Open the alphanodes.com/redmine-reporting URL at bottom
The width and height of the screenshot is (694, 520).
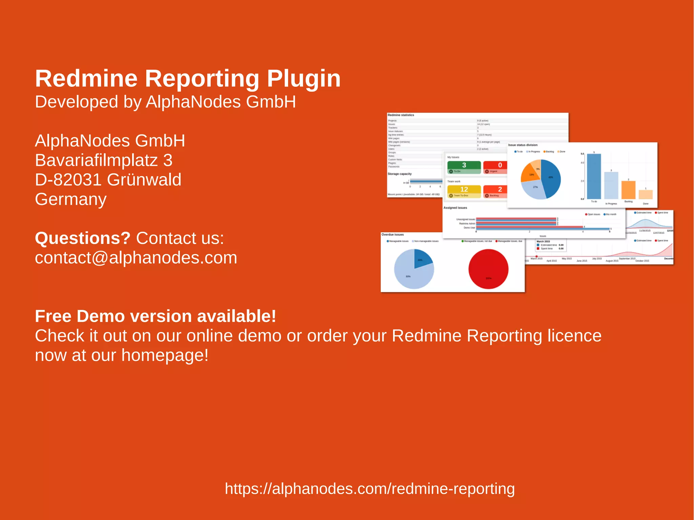(x=370, y=489)
